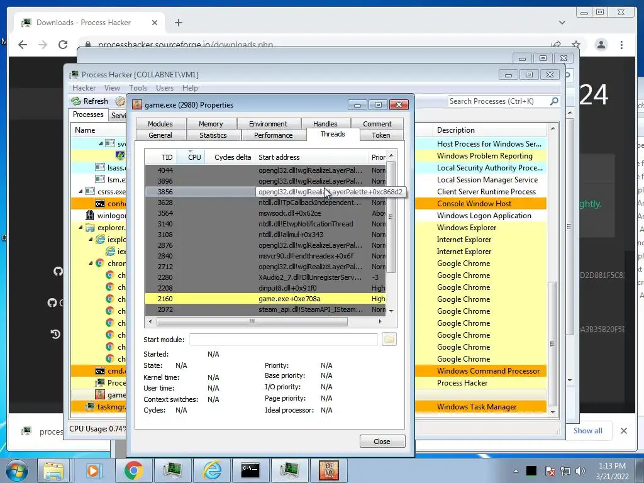Click Windows Task Manager description
644x483 pixels.
(477, 407)
